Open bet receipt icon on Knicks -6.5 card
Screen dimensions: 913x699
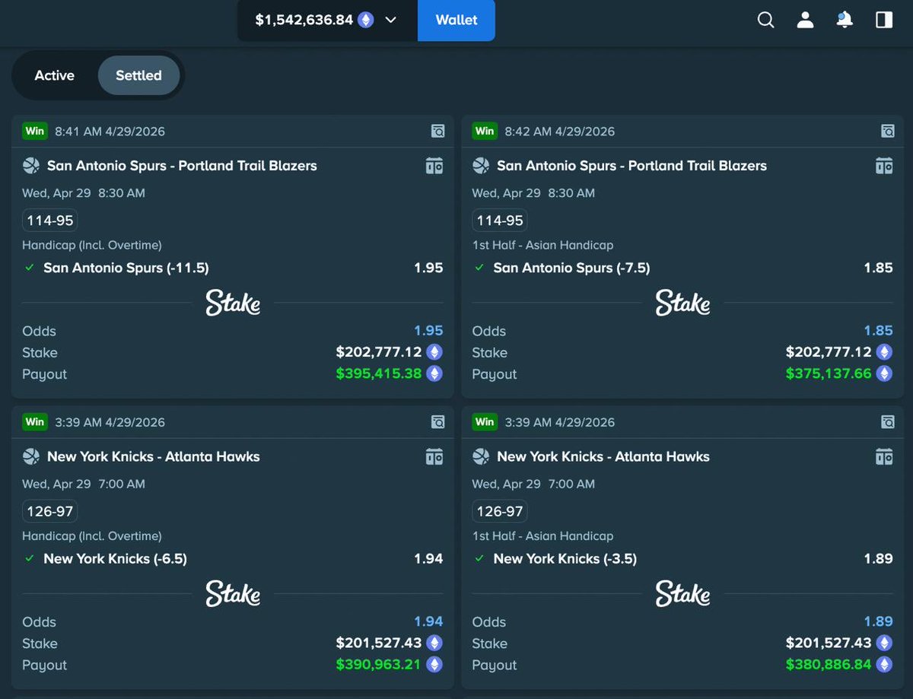(437, 421)
